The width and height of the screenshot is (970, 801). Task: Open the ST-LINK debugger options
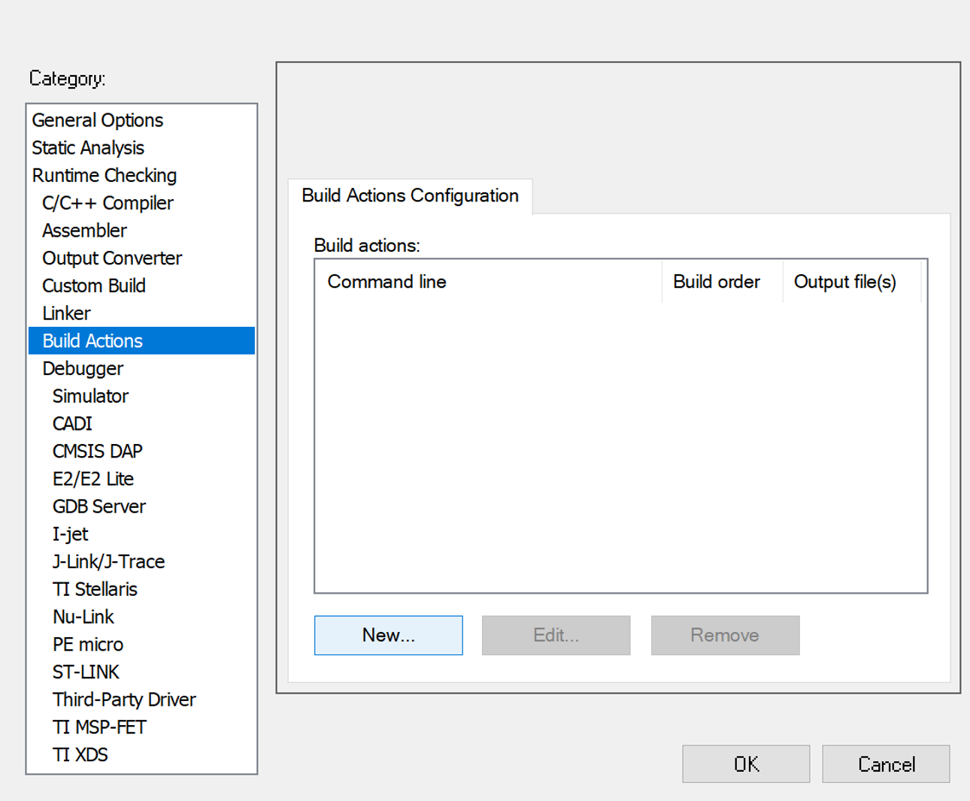point(85,672)
